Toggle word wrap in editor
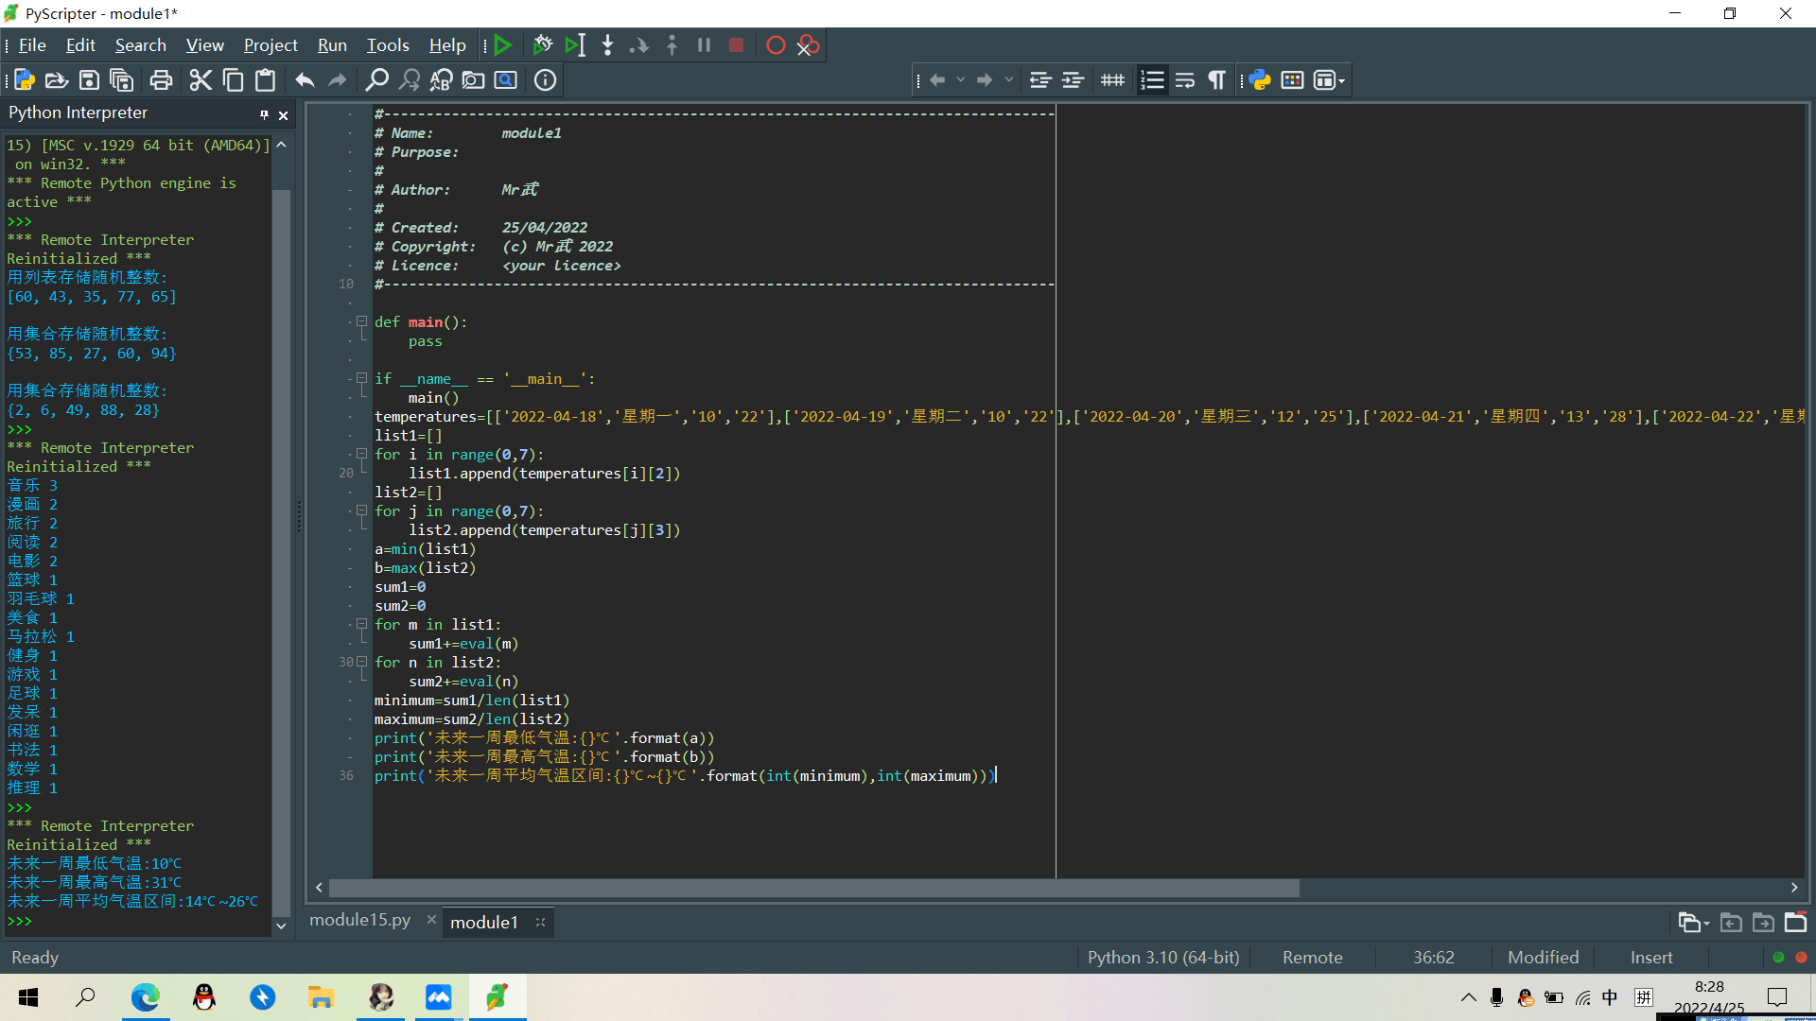 (x=1184, y=80)
